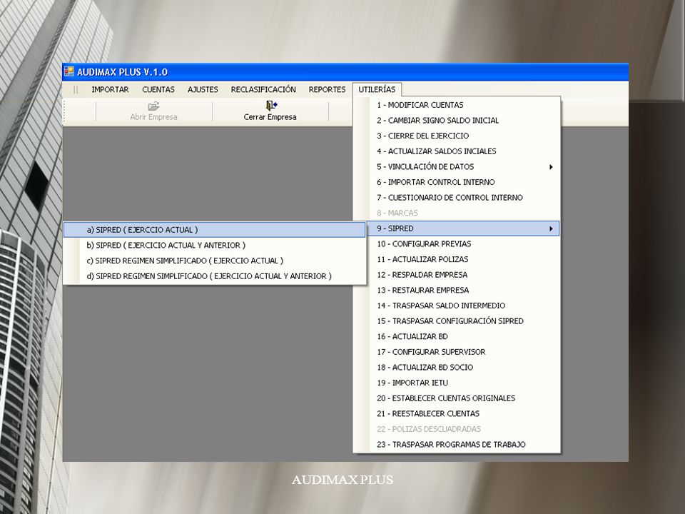This screenshot has width=685, height=514.
Task: Click the Cerrar Empresa toolbar label
Action: pyautogui.click(x=270, y=117)
